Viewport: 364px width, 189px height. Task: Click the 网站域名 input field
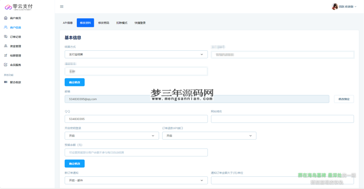[282, 119]
